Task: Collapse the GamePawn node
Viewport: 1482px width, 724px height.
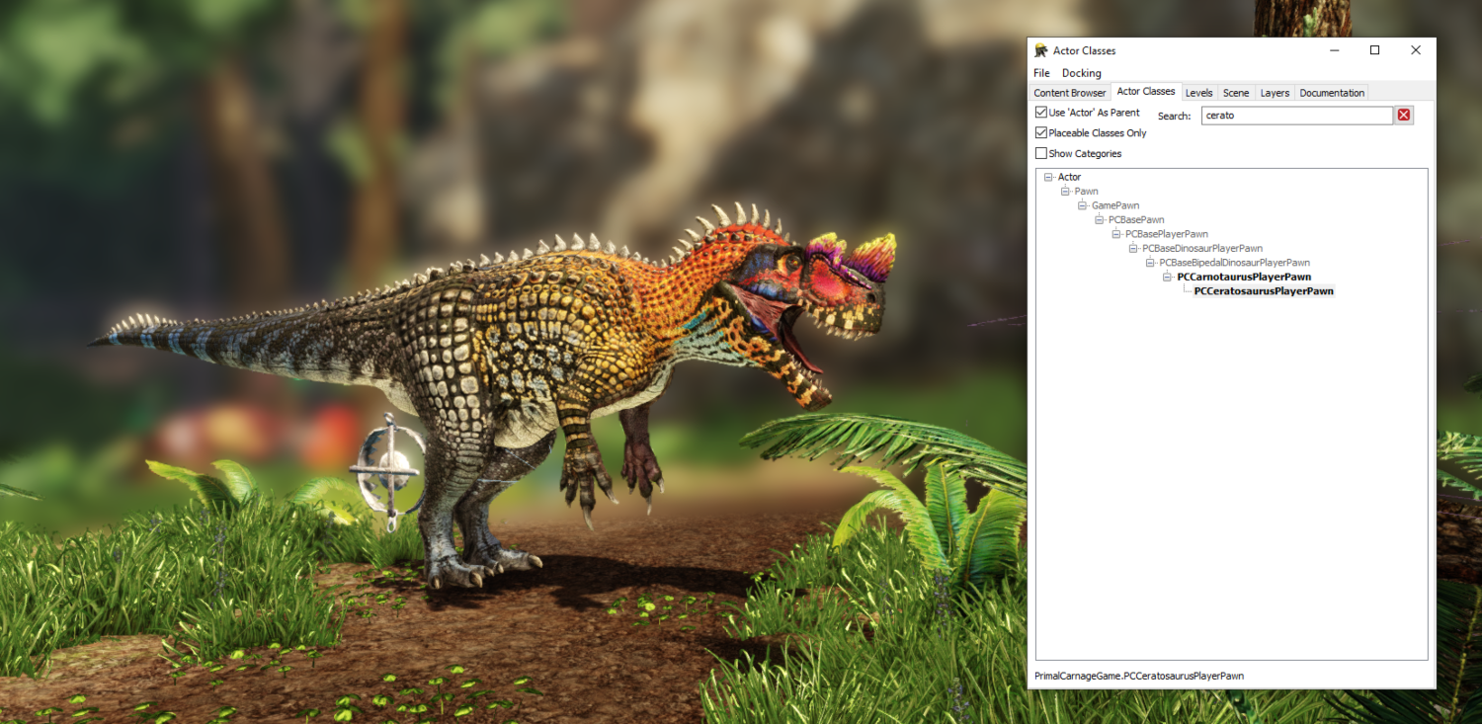Action: tap(1083, 205)
